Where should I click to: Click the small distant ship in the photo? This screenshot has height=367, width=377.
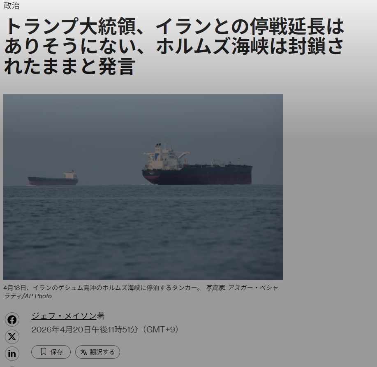(53, 178)
